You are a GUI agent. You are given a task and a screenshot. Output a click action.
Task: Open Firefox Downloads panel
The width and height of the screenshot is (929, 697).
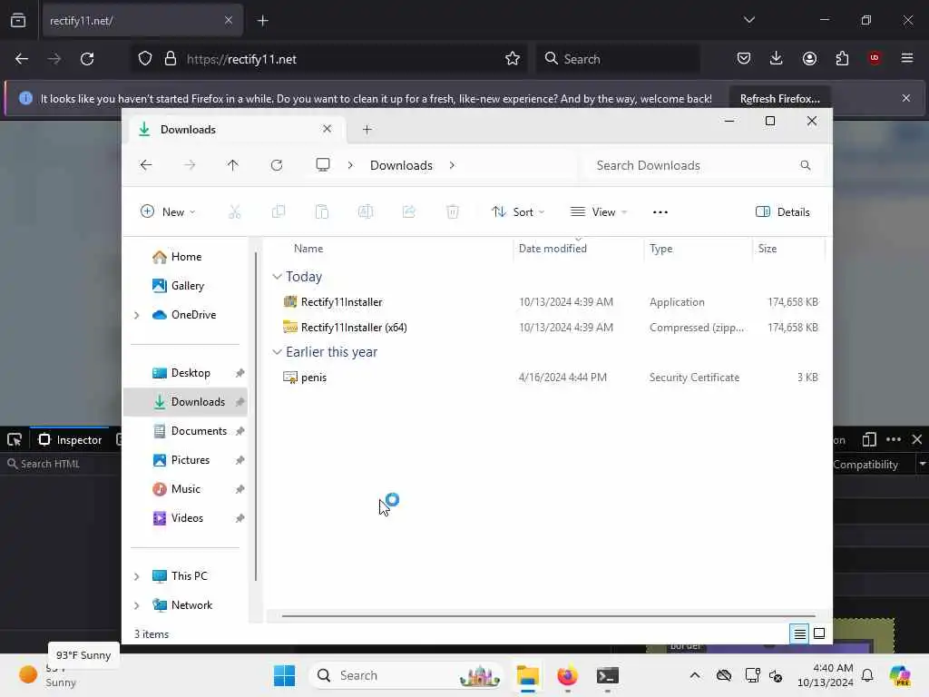[777, 58]
